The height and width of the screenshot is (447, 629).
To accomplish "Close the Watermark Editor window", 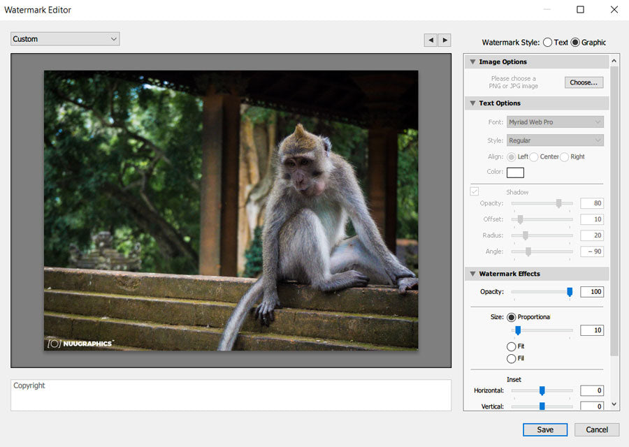I will (614, 9).
